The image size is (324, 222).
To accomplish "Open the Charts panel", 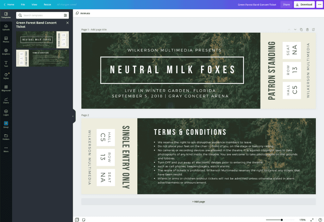I will coord(6,100).
